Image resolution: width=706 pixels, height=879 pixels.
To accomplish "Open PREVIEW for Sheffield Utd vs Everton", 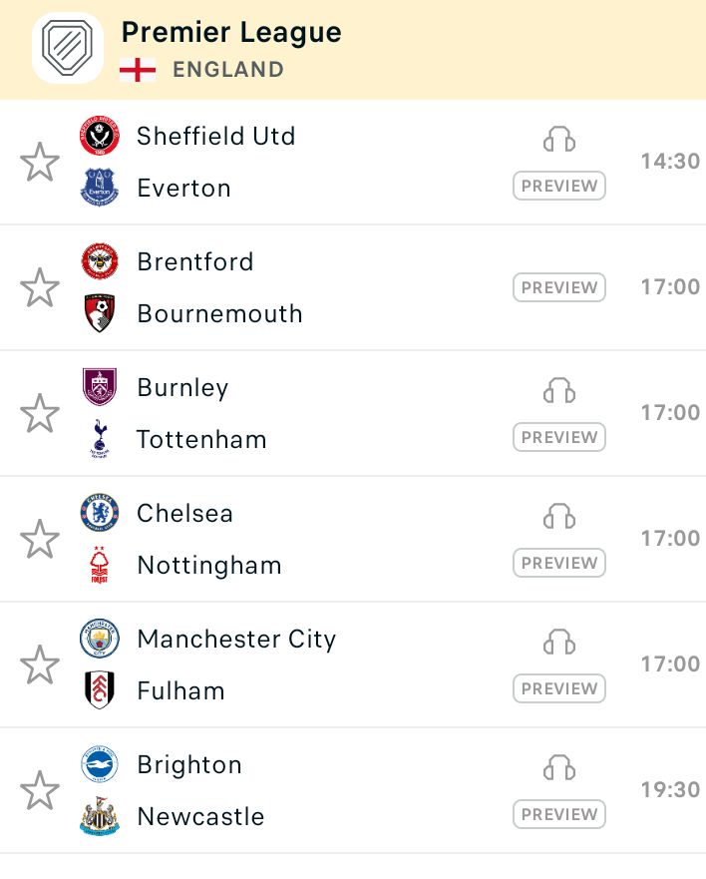I will point(559,186).
